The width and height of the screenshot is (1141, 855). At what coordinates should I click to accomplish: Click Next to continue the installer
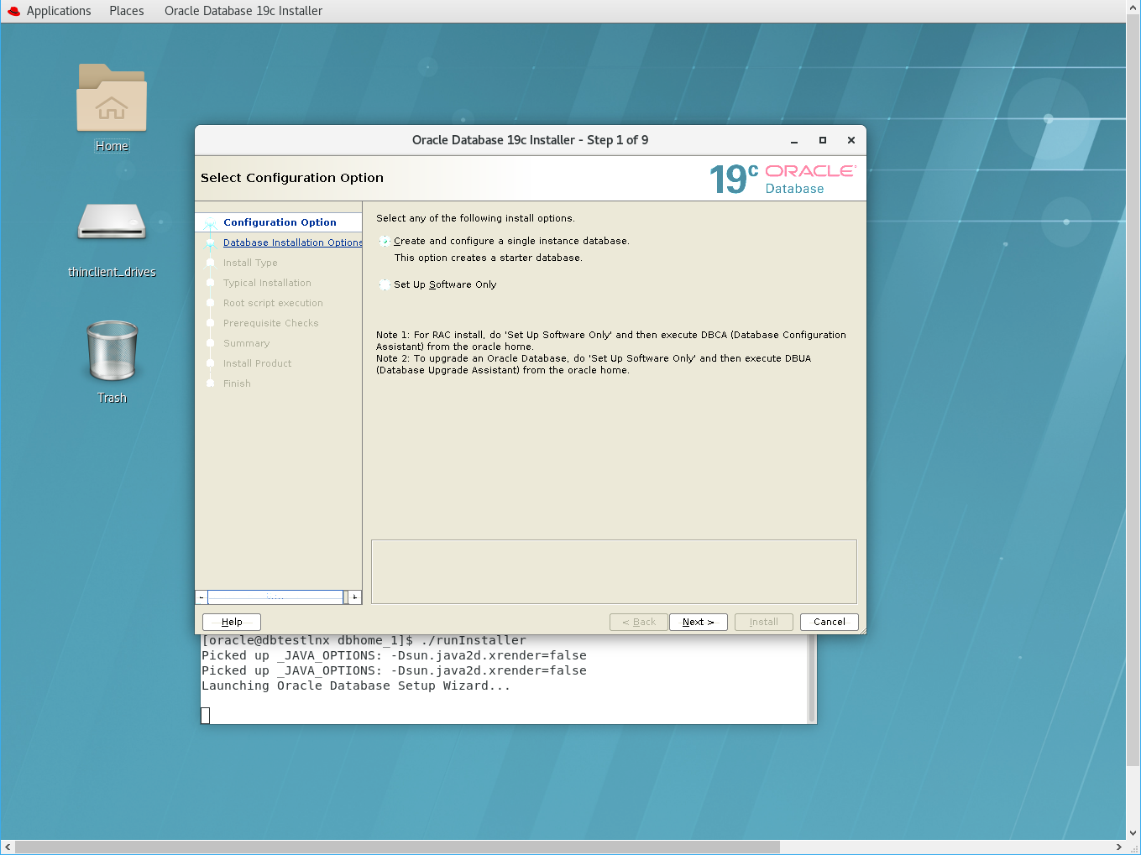[x=699, y=622]
